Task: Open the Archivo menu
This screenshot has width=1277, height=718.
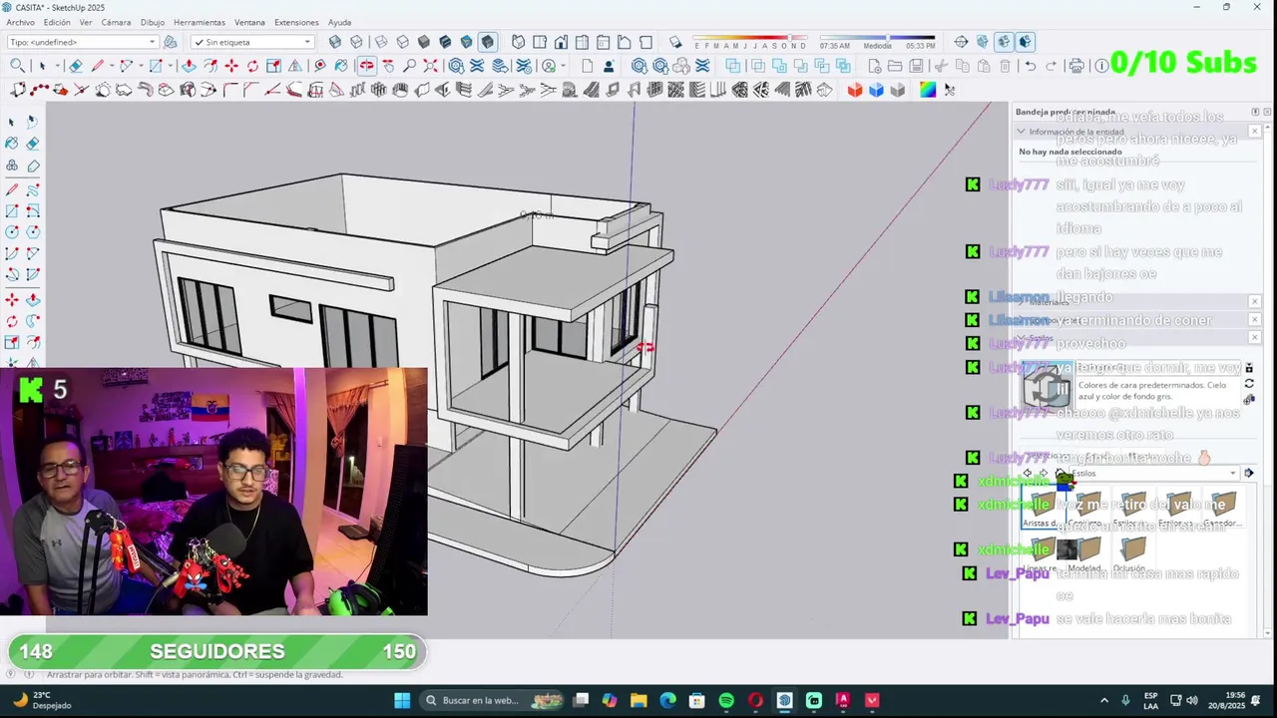Action: (20, 22)
